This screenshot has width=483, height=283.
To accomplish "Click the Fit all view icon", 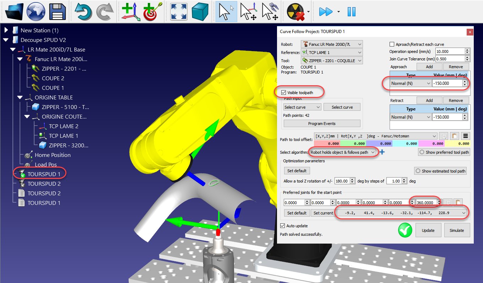I will click(x=179, y=11).
